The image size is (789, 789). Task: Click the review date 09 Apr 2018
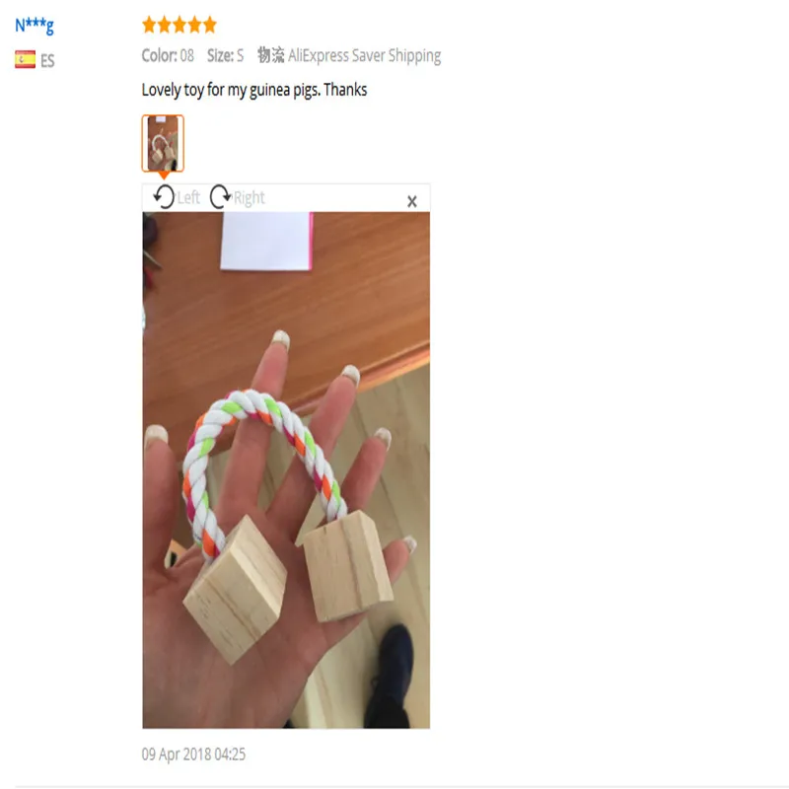pos(193,754)
